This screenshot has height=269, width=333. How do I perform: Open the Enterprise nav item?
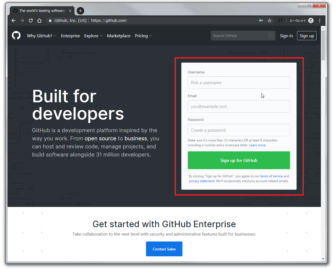[70, 36]
